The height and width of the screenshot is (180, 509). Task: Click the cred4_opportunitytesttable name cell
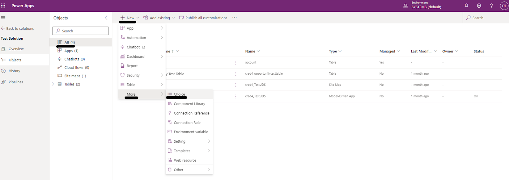264,74
